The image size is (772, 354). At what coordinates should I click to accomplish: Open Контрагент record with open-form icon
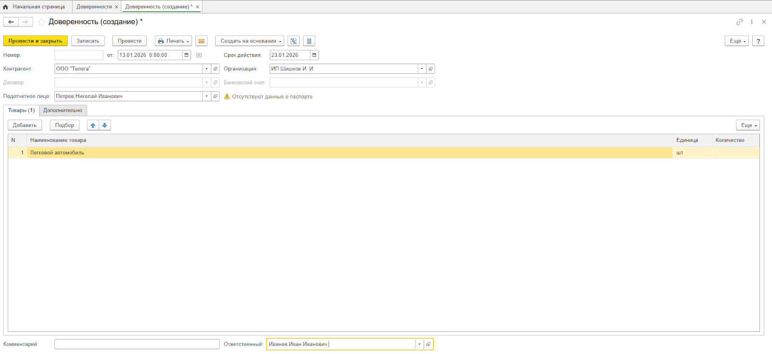pyautogui.click(x=216, y=69)
